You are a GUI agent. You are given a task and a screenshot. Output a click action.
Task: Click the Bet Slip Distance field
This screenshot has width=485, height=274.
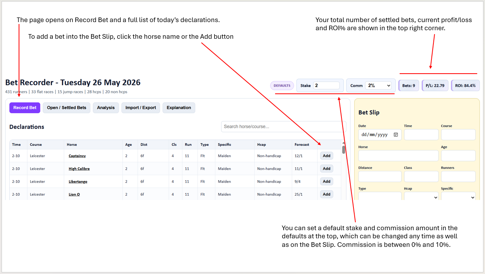(380, 177)
